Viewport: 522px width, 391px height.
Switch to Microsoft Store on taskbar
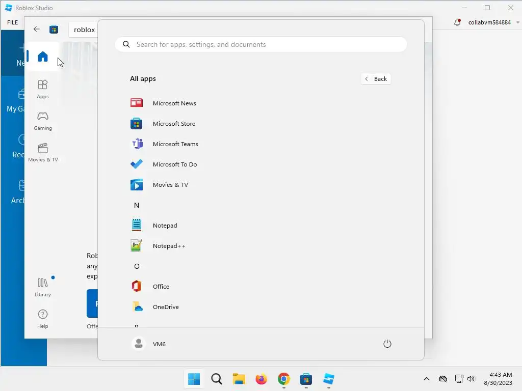point(306,379)
